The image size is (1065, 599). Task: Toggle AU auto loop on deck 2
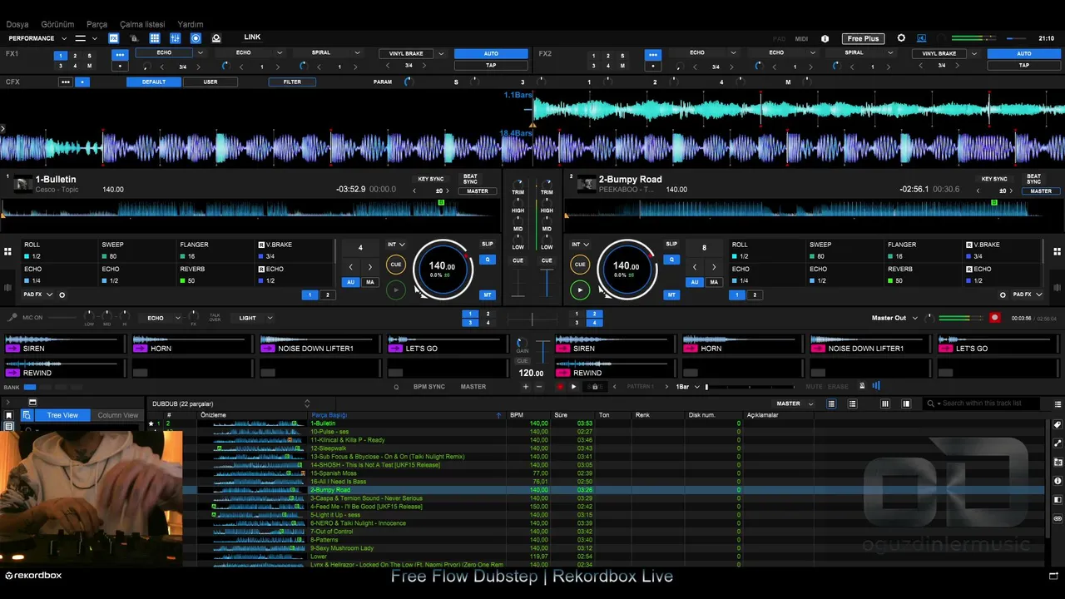pos(695,282)
